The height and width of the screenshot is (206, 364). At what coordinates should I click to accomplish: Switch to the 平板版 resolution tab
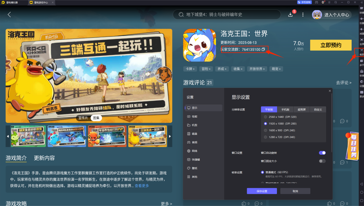269,109
